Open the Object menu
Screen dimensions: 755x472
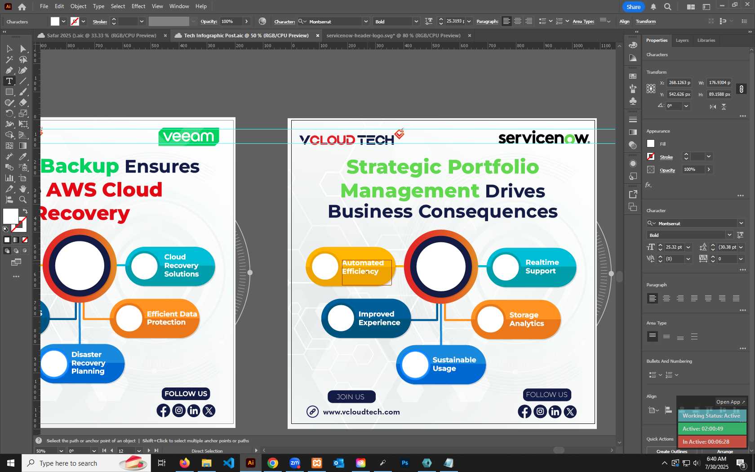tap(78, 6)
